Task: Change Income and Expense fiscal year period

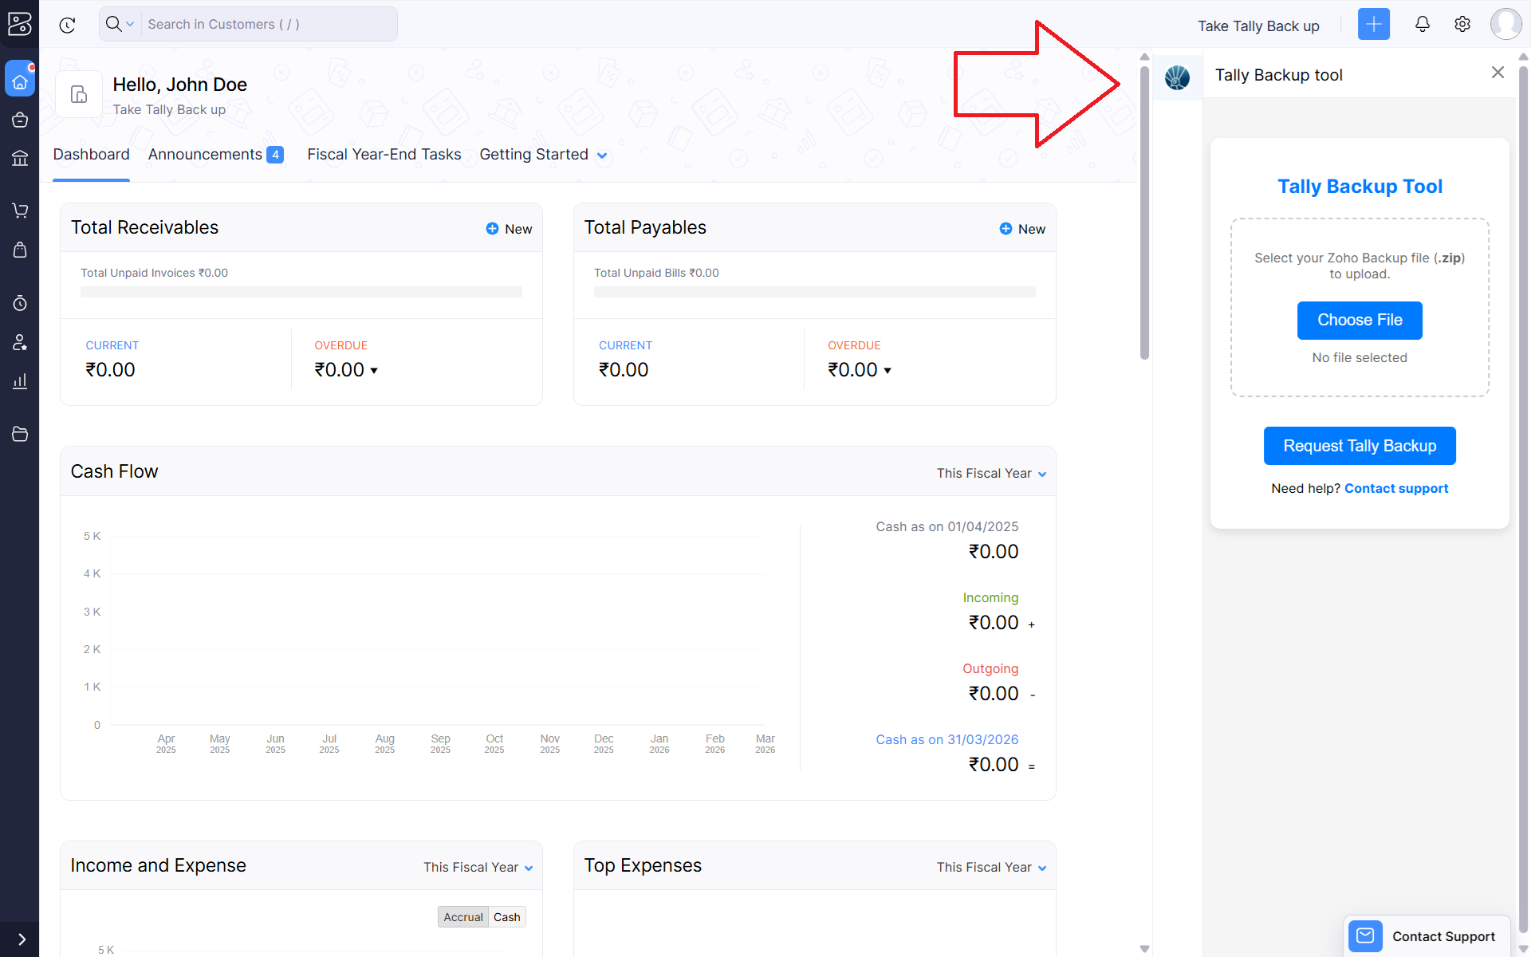Action: 478,867
